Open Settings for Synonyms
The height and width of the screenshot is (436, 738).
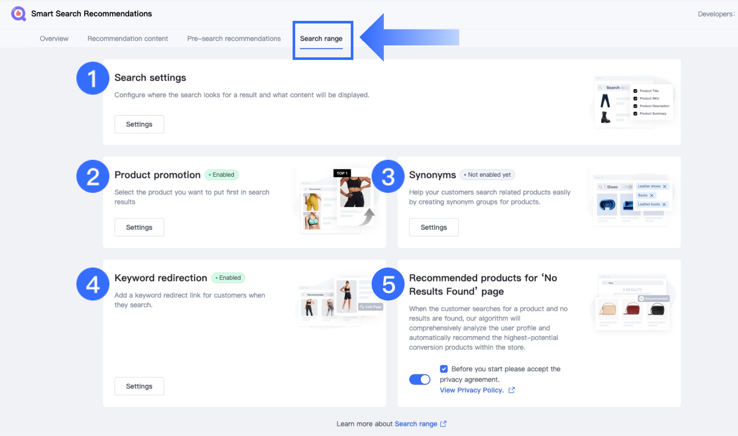pyautogui.click(x=434, y=227)
